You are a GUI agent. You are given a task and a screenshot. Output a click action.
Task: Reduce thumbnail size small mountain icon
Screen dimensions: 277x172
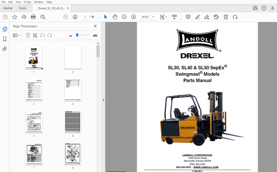coord(71,36)
